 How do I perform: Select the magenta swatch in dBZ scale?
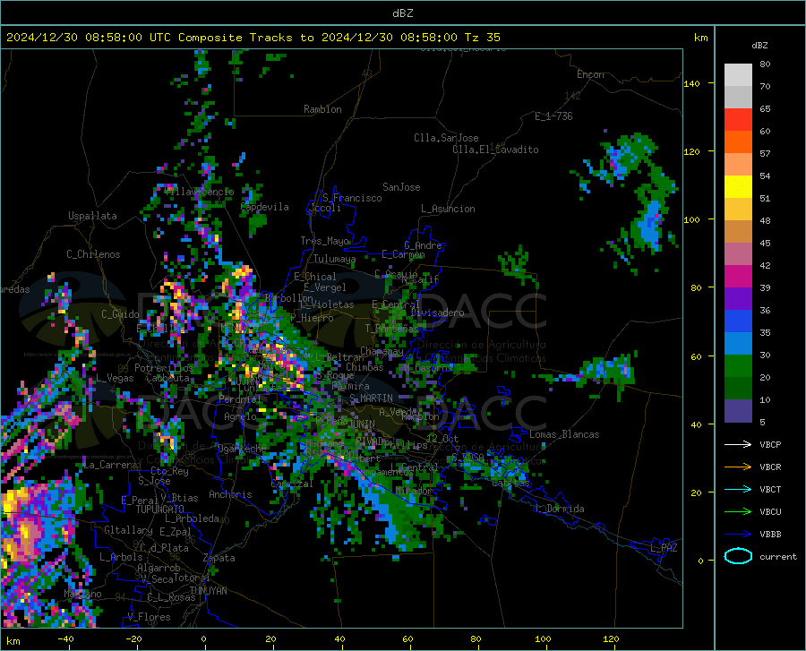point(738,277)
